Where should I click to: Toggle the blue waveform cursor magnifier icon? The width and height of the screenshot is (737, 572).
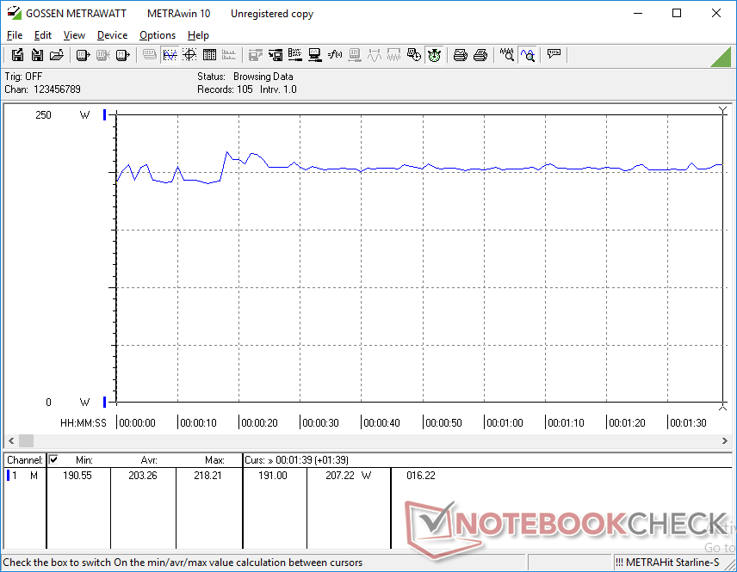tap(528, 55)
